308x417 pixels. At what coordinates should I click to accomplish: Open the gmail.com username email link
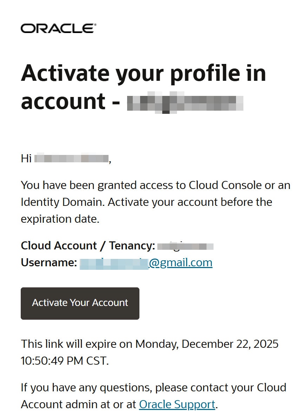pos(181,262)
